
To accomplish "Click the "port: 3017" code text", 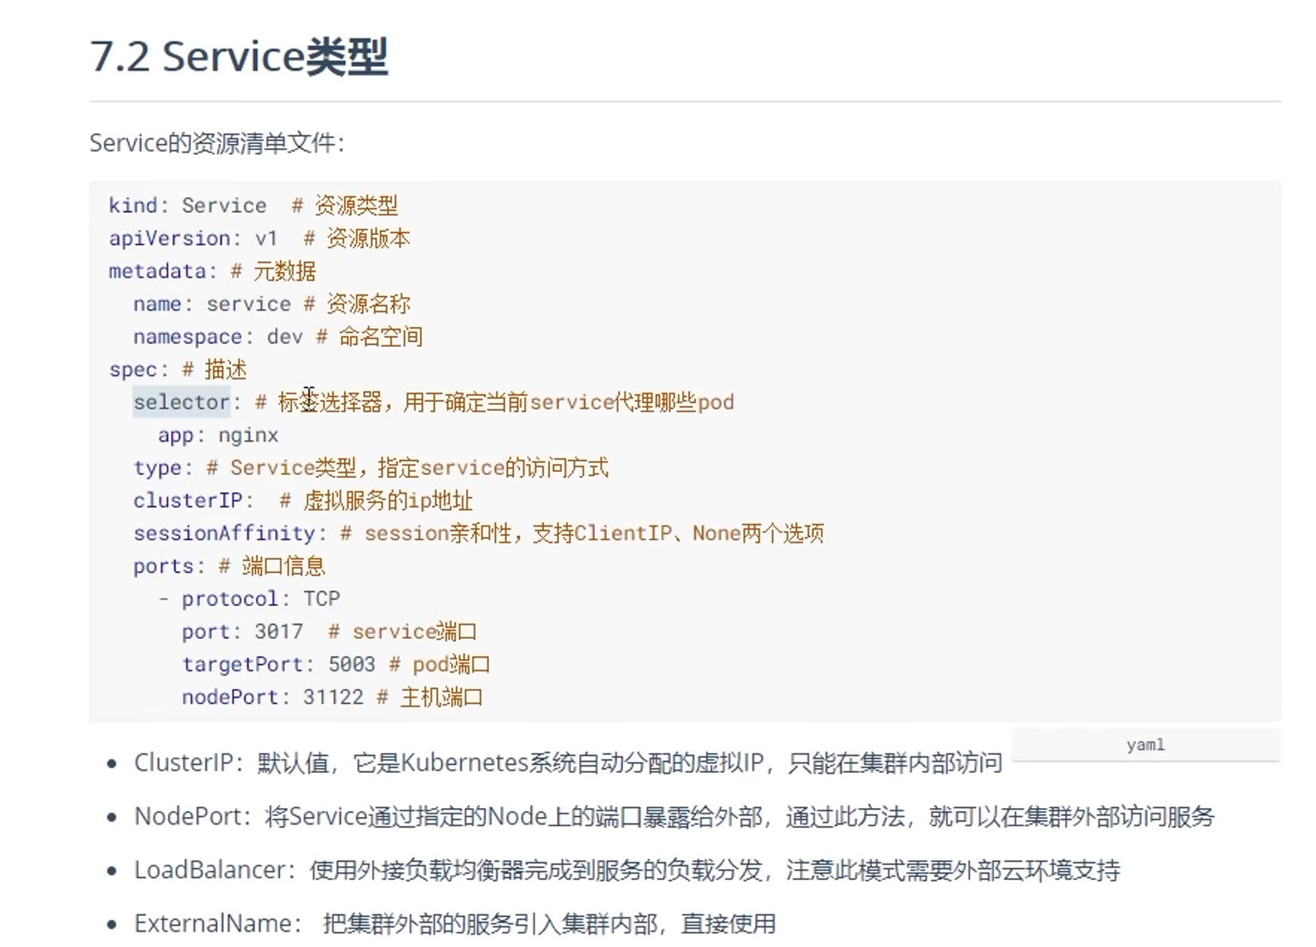I will 242,632.
